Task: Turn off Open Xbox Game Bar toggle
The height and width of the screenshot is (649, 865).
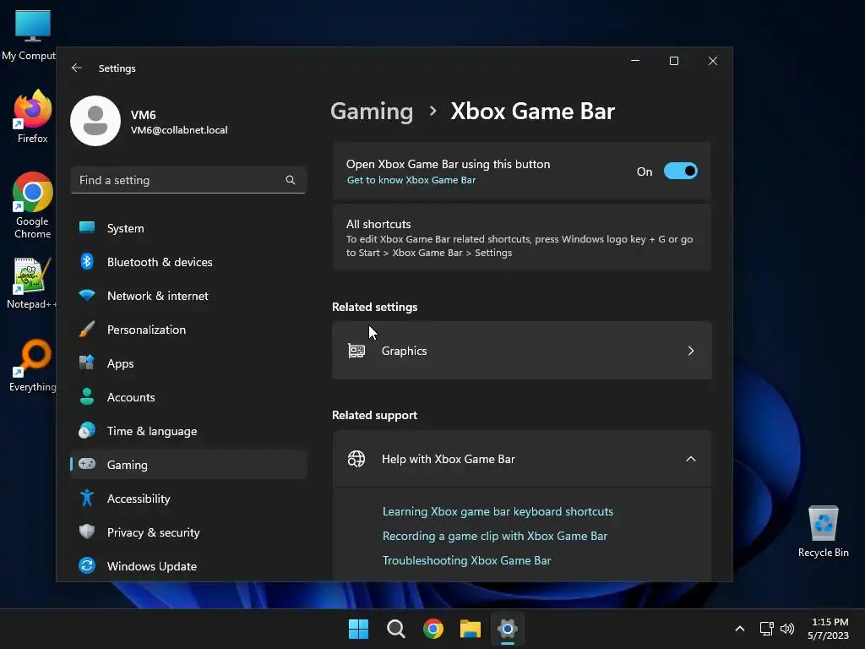Action: [680, 171]
